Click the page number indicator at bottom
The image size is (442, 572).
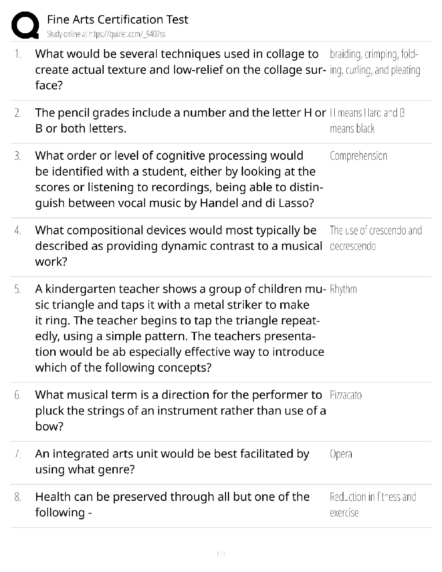tap(221, 554)
